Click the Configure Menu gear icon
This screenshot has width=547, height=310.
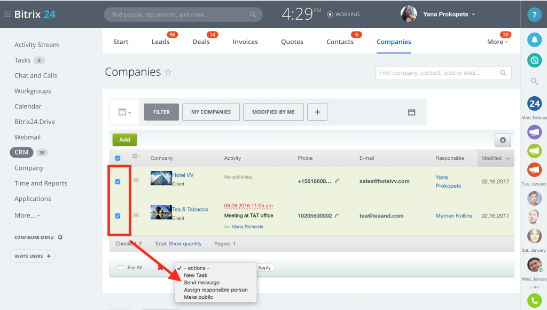click(60, 237)
